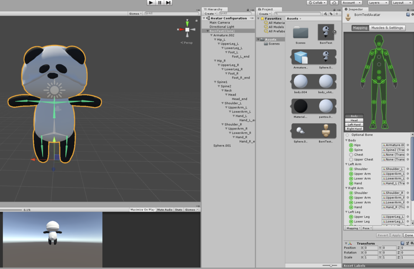Open object picker for the Chest bone

408,154
